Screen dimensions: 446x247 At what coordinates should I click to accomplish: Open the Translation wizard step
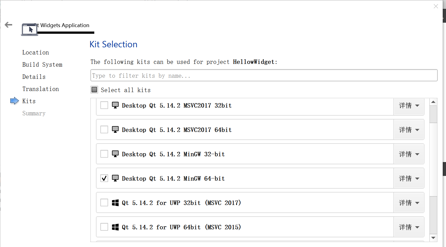pyautogui.click(x=41, y=89)
